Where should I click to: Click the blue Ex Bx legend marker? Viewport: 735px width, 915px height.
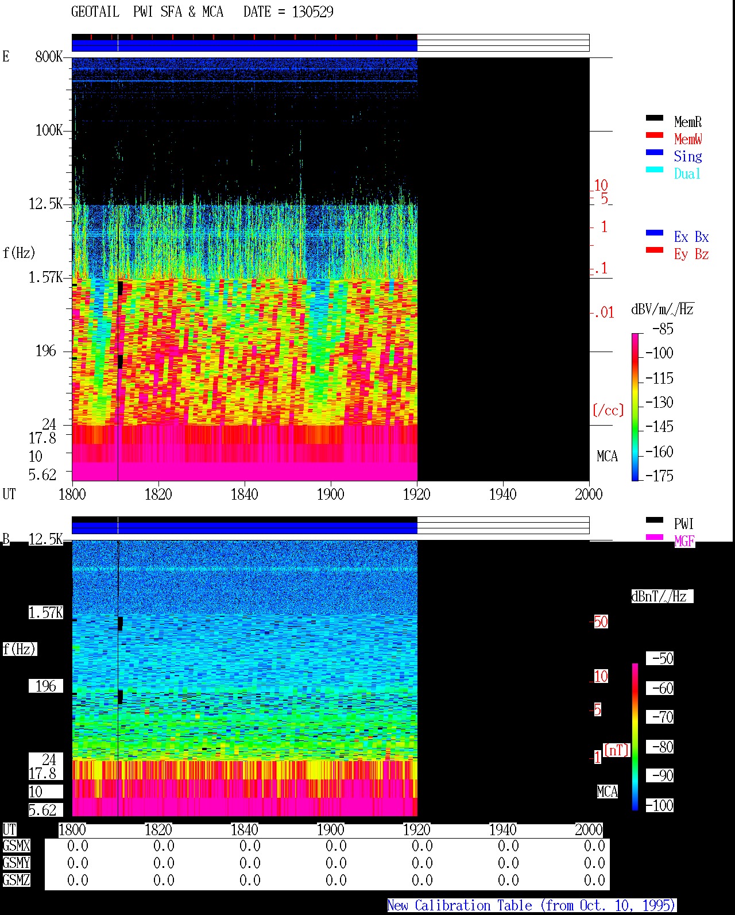click(654, 233)
